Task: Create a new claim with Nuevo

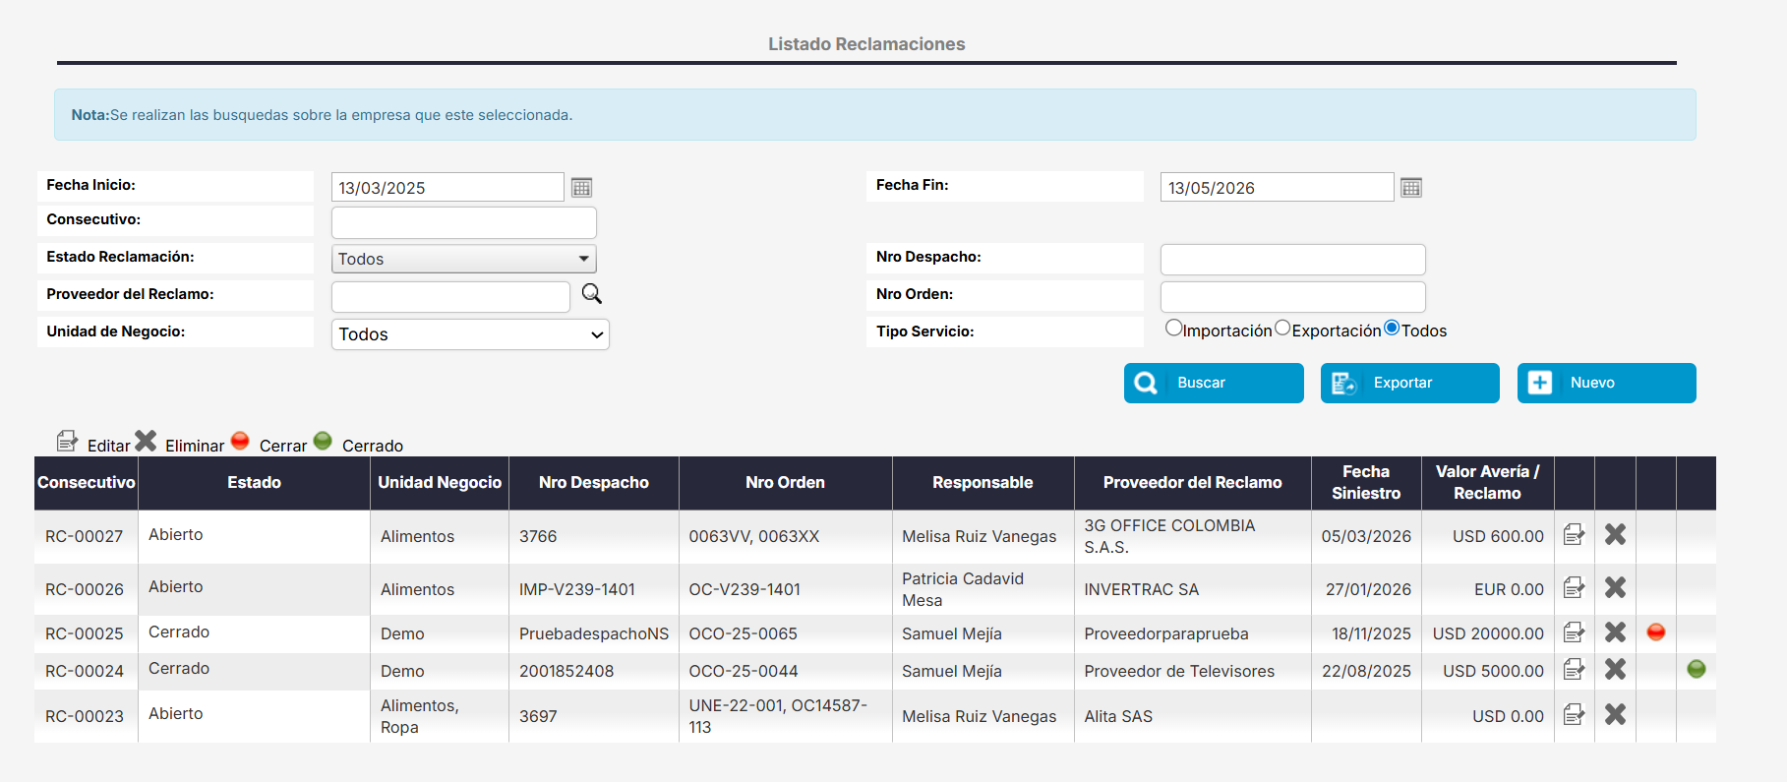Action: (x=1606, y=383)
